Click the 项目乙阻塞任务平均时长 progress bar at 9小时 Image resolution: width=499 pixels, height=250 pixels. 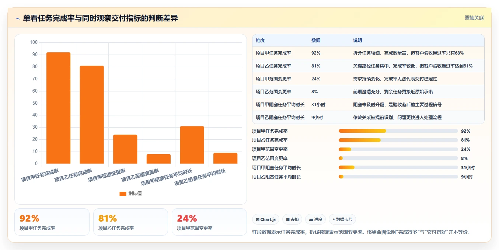(398, 177)
